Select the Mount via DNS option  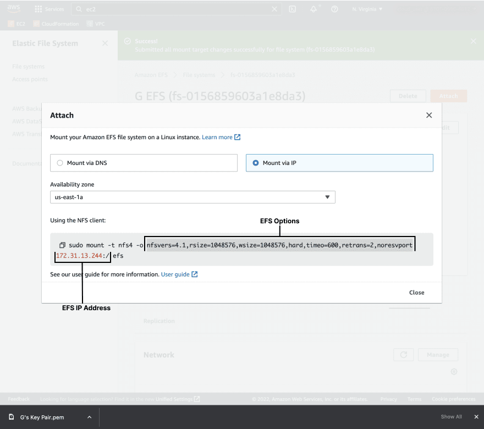point(144,163)
